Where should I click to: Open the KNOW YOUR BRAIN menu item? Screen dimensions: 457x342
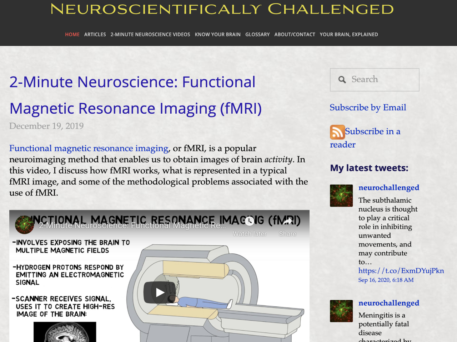[218, 35]
